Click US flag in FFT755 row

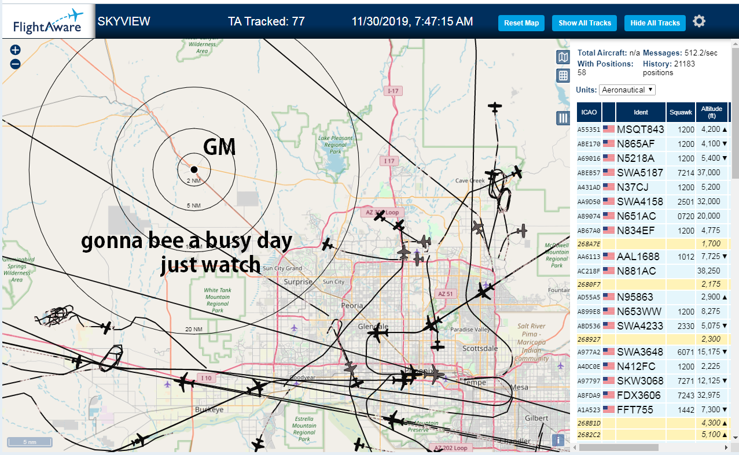(608, 409)
